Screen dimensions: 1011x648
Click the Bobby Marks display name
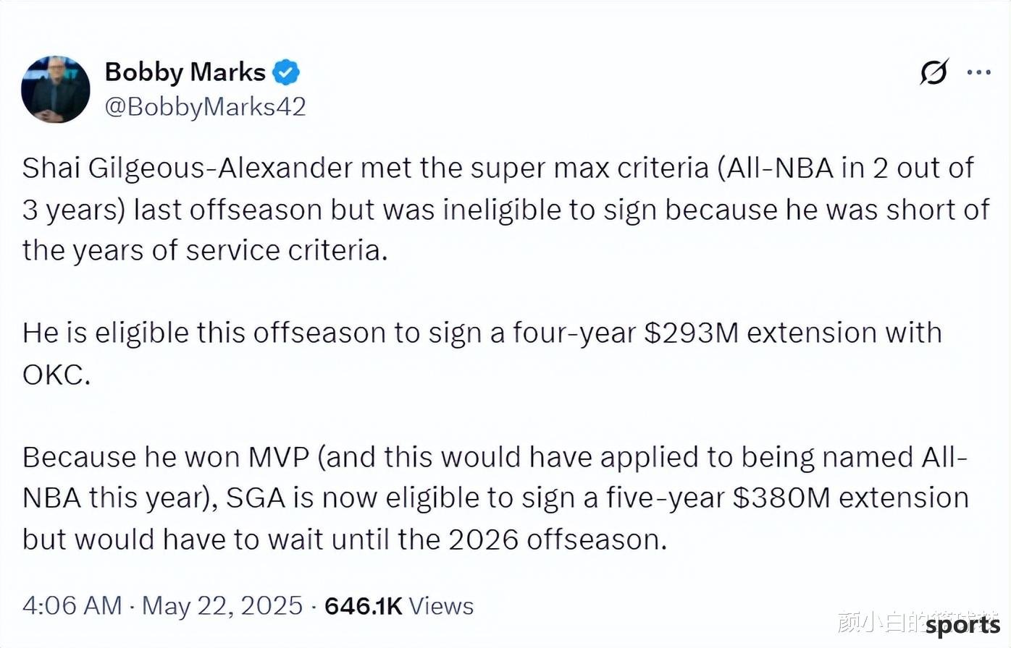pyautogui.click(x=185, y=72)
